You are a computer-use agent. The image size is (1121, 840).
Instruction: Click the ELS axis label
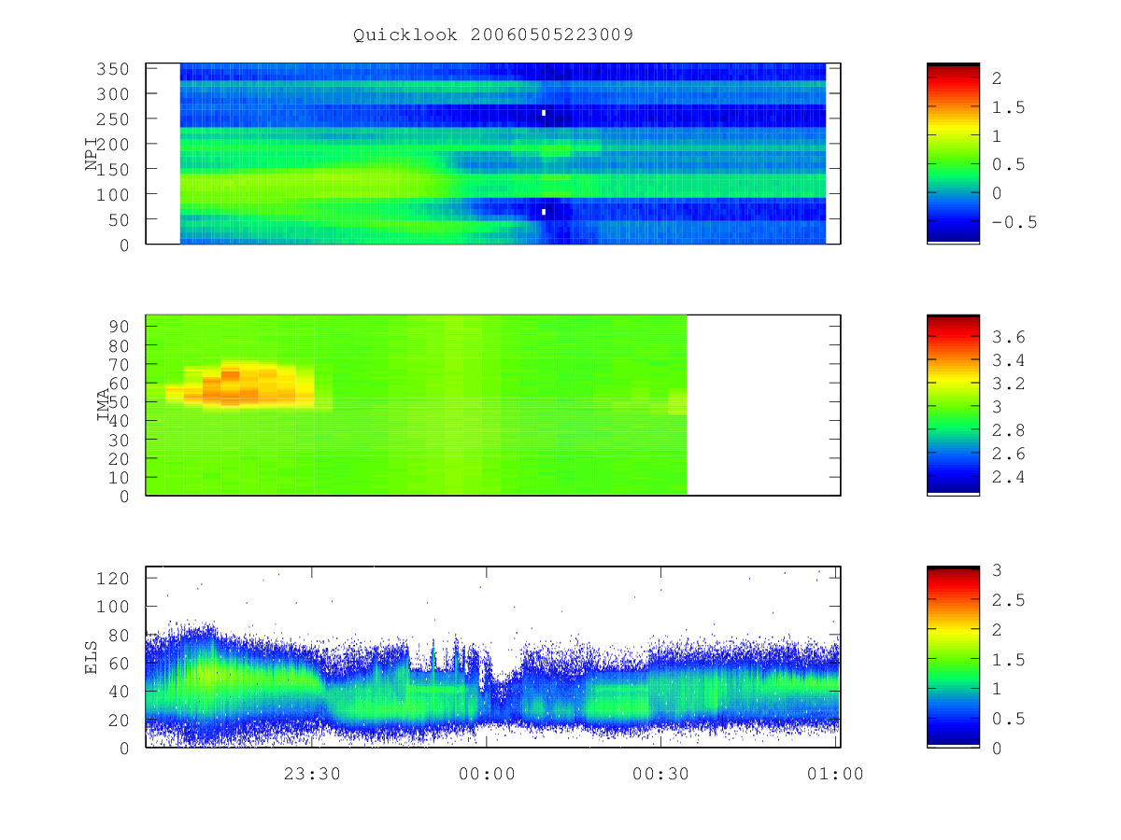tap(92, 657)
